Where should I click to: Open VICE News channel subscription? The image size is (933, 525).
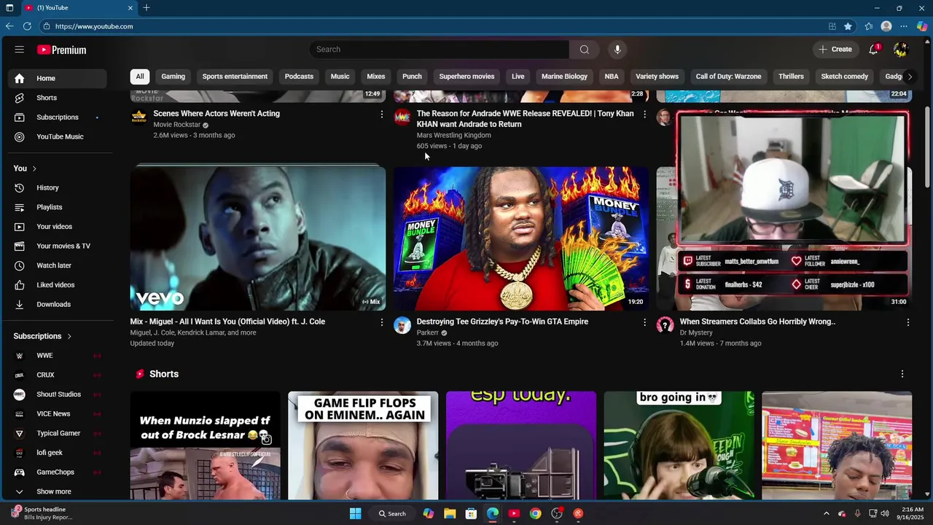point(57,413)
